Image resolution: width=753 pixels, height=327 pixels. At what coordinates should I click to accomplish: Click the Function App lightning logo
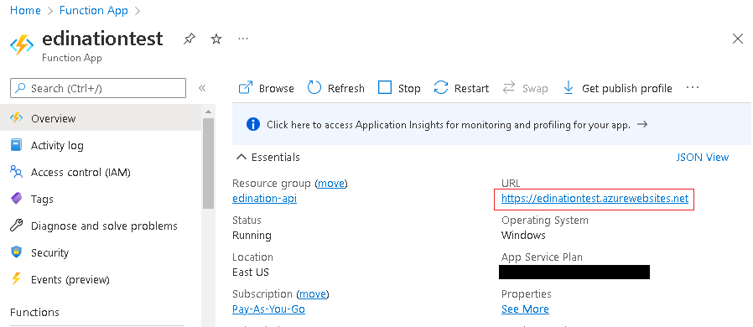click(x=22, y=44)
